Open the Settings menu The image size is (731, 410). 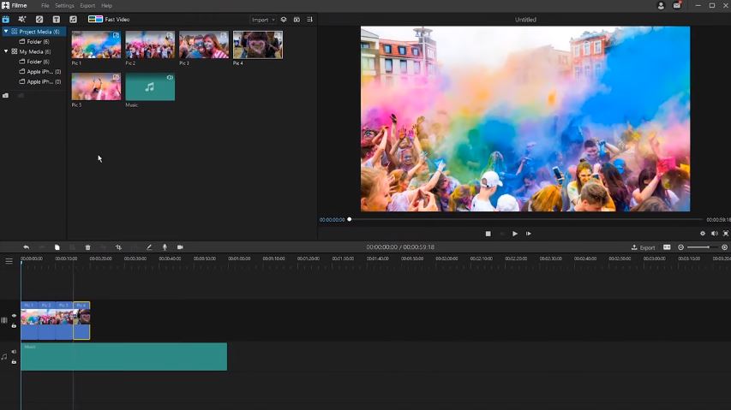pyautogui.click(x=65, y=6)
